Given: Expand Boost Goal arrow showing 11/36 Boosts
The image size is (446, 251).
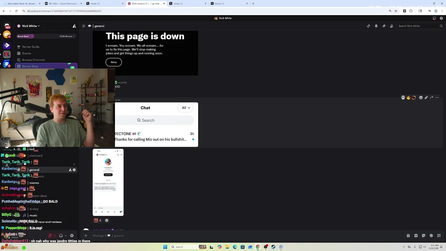Looking at the screenshot, I should tap(74, 36).
